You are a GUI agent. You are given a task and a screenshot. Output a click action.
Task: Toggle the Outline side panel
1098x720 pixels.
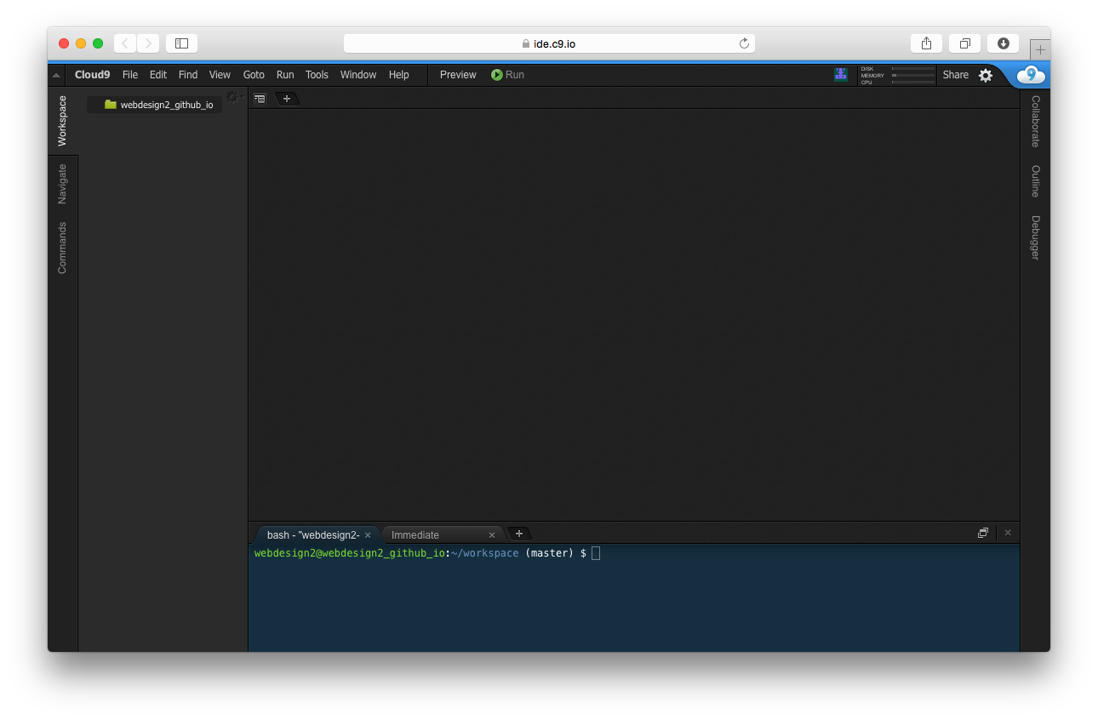point(1036,180)
